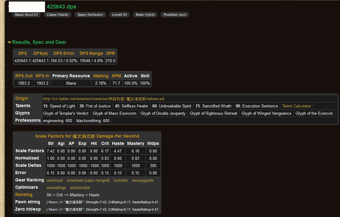This screenshot has width=340, height=217.
Task: Click talent 45: Selfless Healer
Action: (x=131, y=106)
